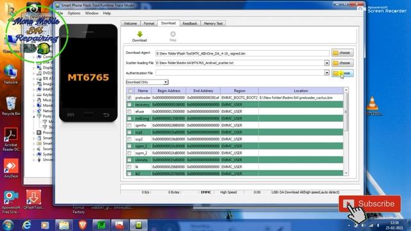Open the Memory Test tab
Viewport: 411px width, 231px height.
213,23
